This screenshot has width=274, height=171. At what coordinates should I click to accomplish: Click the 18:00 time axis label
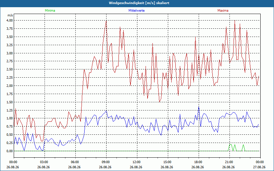[199, 162]
